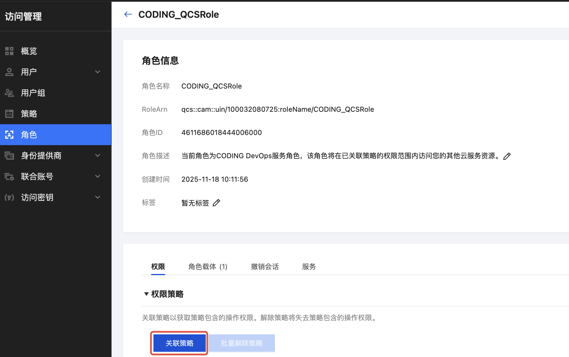The image size is (569, 357).
Task: Switch to the 服务 tab
Action: (x=309, y=266)
